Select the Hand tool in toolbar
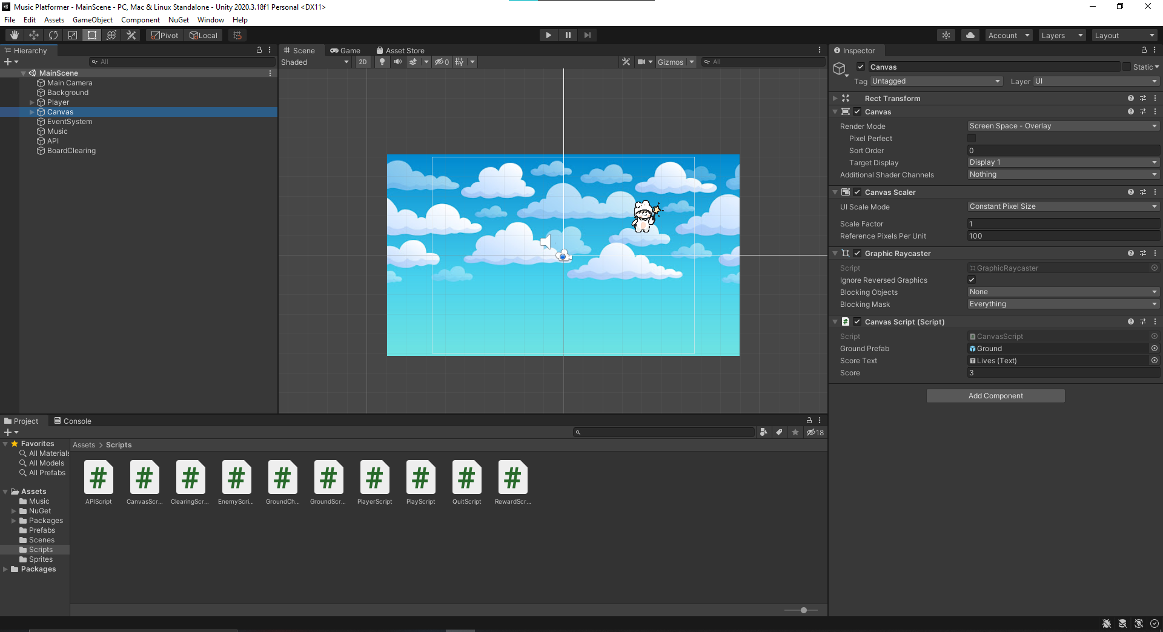This screenshot has height=632, width=1163. click(x=15, y=35)
